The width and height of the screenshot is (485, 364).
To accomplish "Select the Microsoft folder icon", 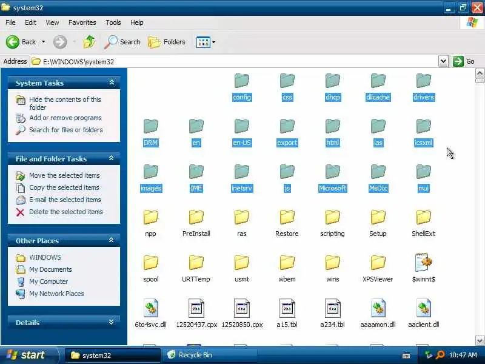I will (x=332, y=172).
